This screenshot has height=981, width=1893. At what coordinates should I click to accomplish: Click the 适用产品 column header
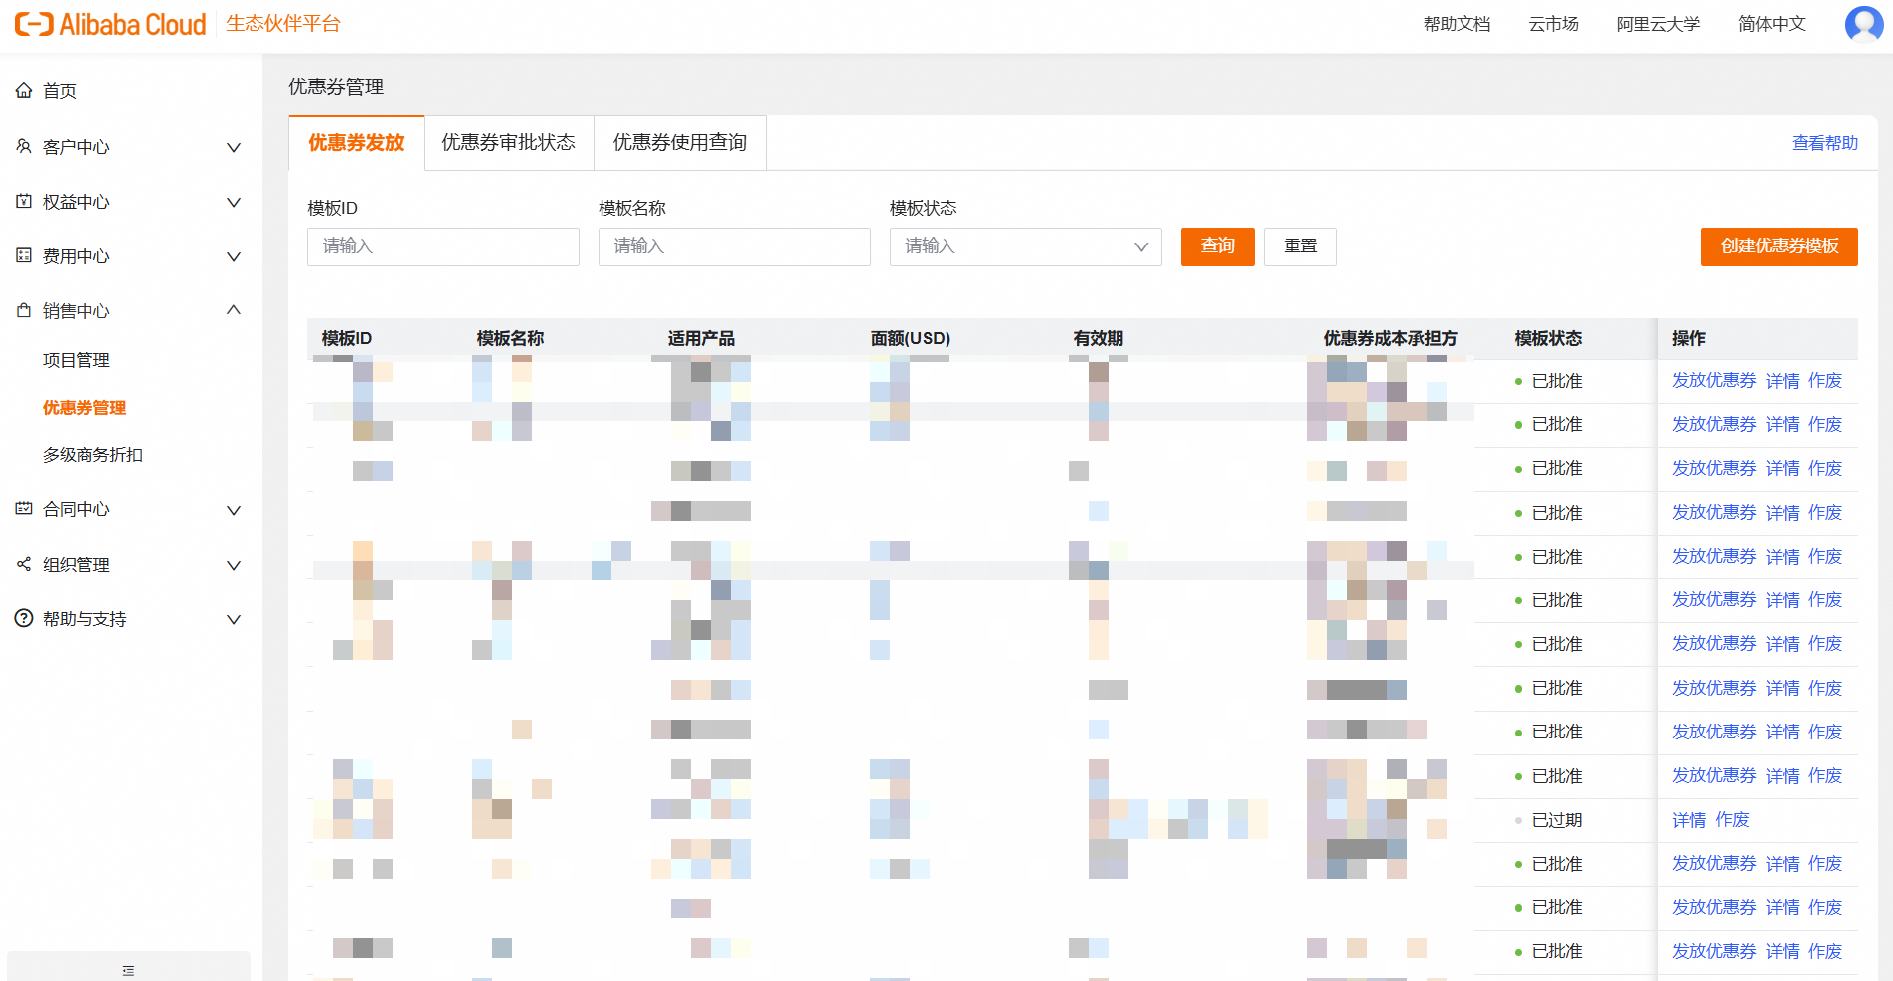coord(701,339)
